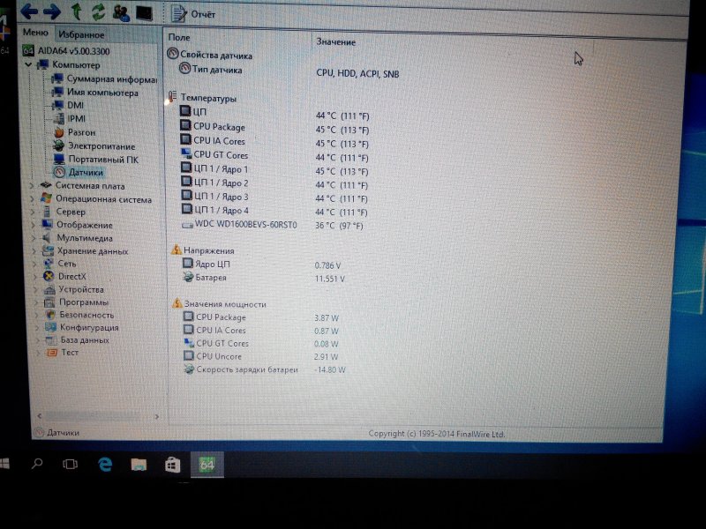Open the DirectX section in the sidebar
This screenshot has height=529, width=706.
pyautogui.click(x=47, y=276)
